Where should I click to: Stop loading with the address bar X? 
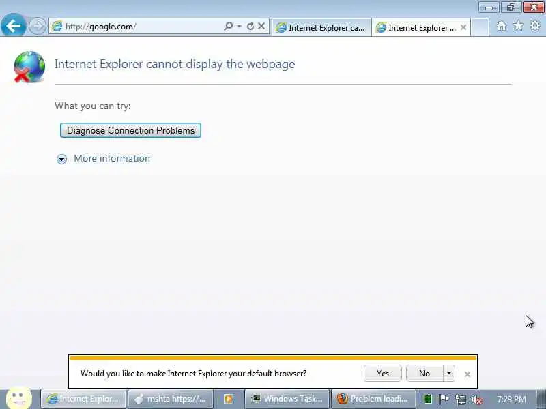pyautogui.click(x=261, y=26)
